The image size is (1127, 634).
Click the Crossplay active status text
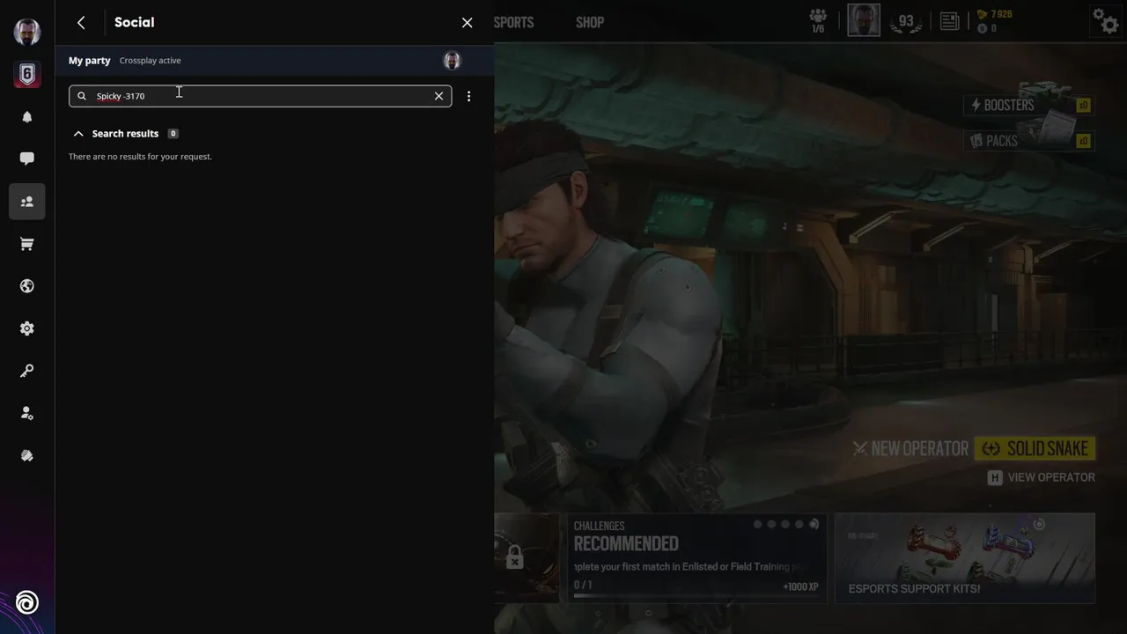point(151,61)
